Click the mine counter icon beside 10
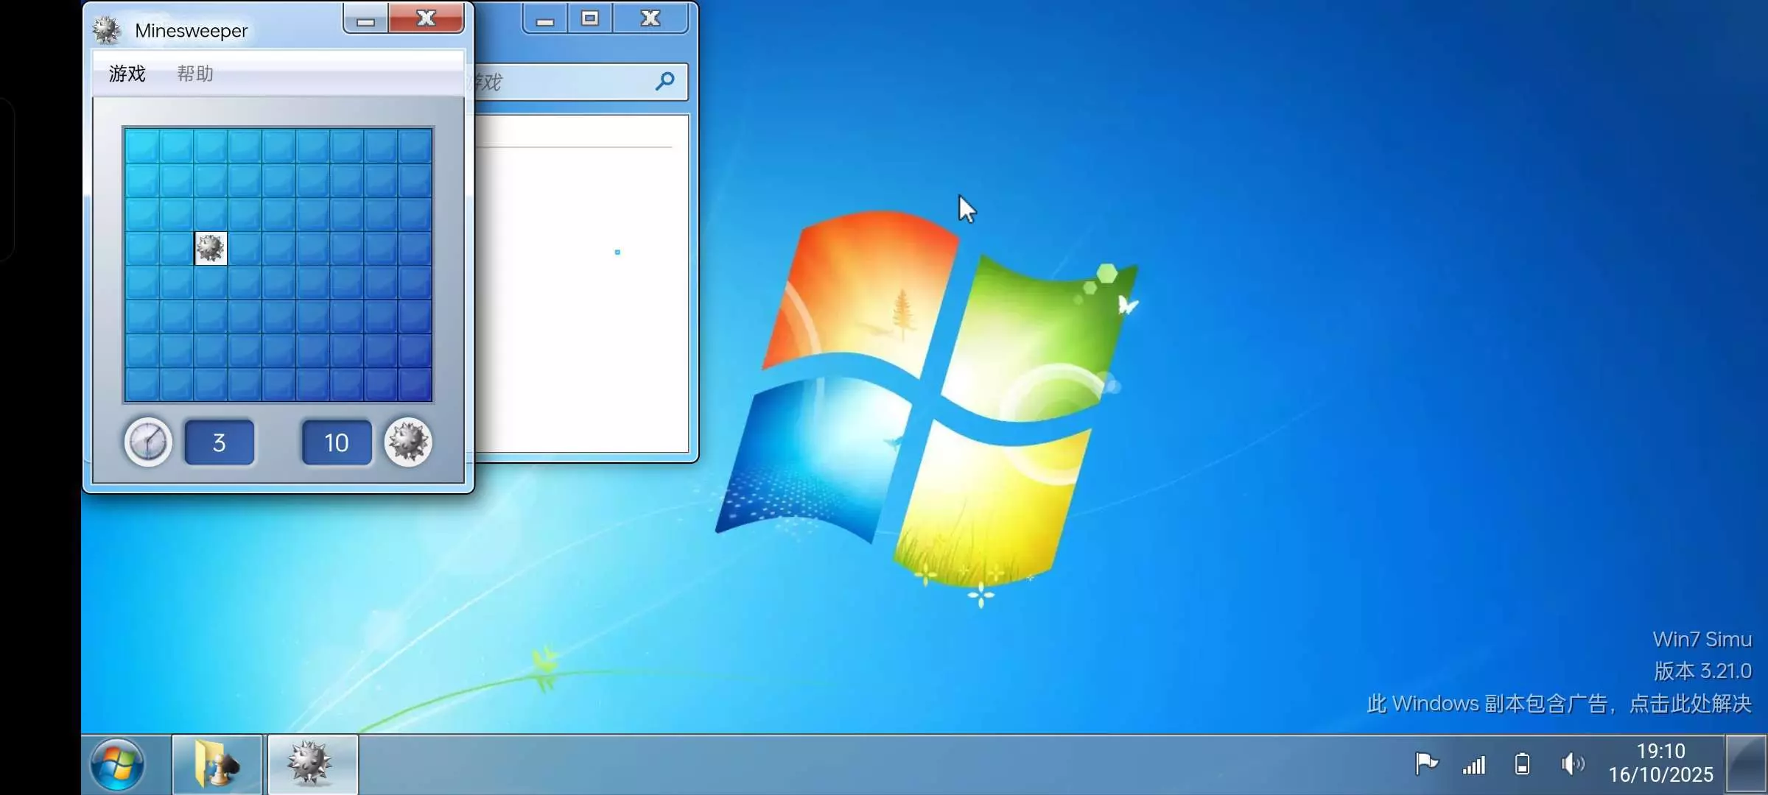 pyautogui.click(x=408, y=442)
